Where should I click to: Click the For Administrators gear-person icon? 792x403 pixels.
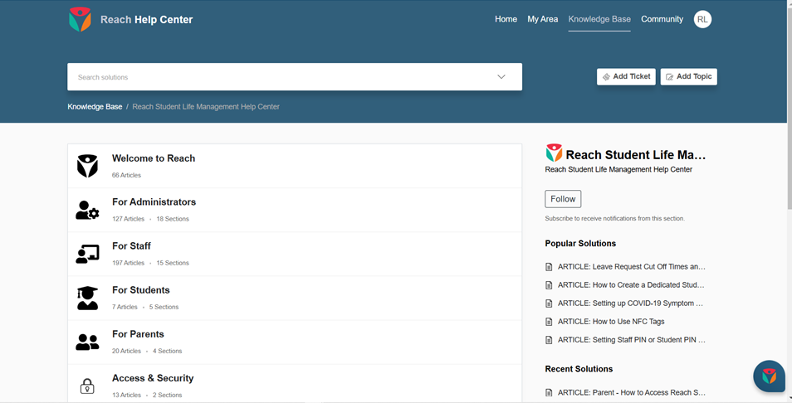[87, 210]
